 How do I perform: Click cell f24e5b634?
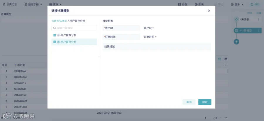(20, 89)
